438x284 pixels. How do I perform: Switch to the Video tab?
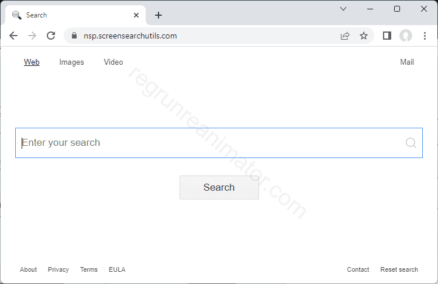click(x=113, y=62)
